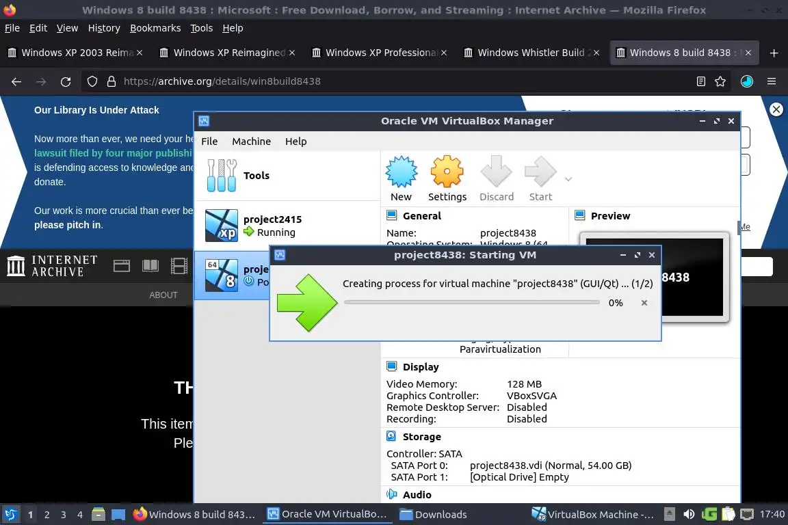Open VM Settings gear icon
Viewport: 788px width, 525px height.
[447, 172]
